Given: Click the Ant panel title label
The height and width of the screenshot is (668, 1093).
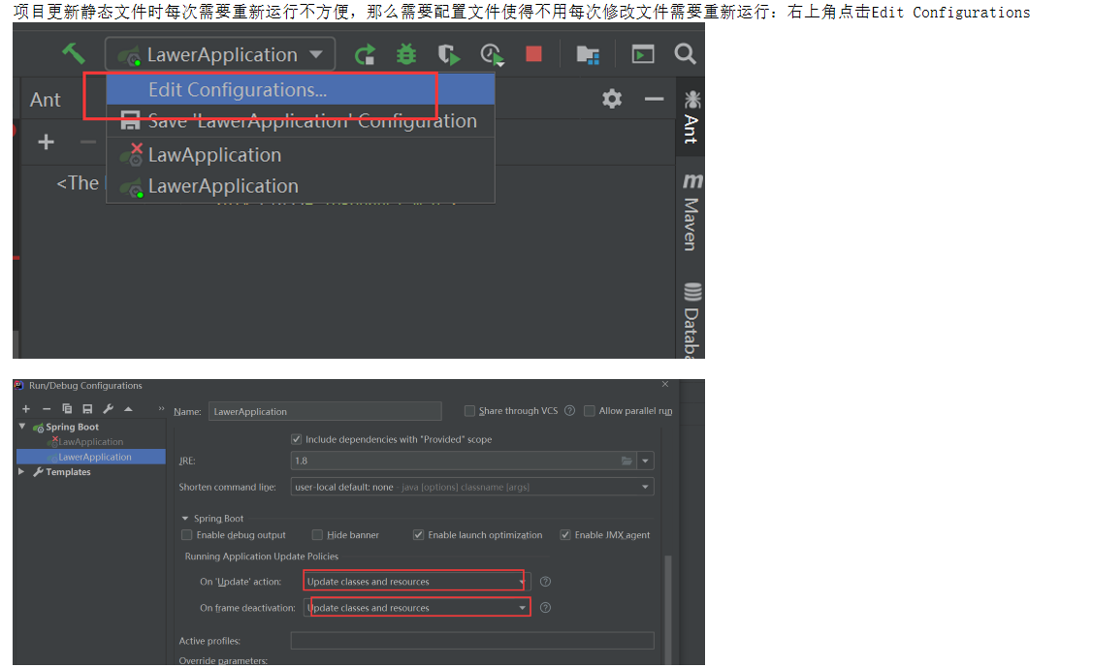Looking at the screenshot, I should [x=46, y=100].
